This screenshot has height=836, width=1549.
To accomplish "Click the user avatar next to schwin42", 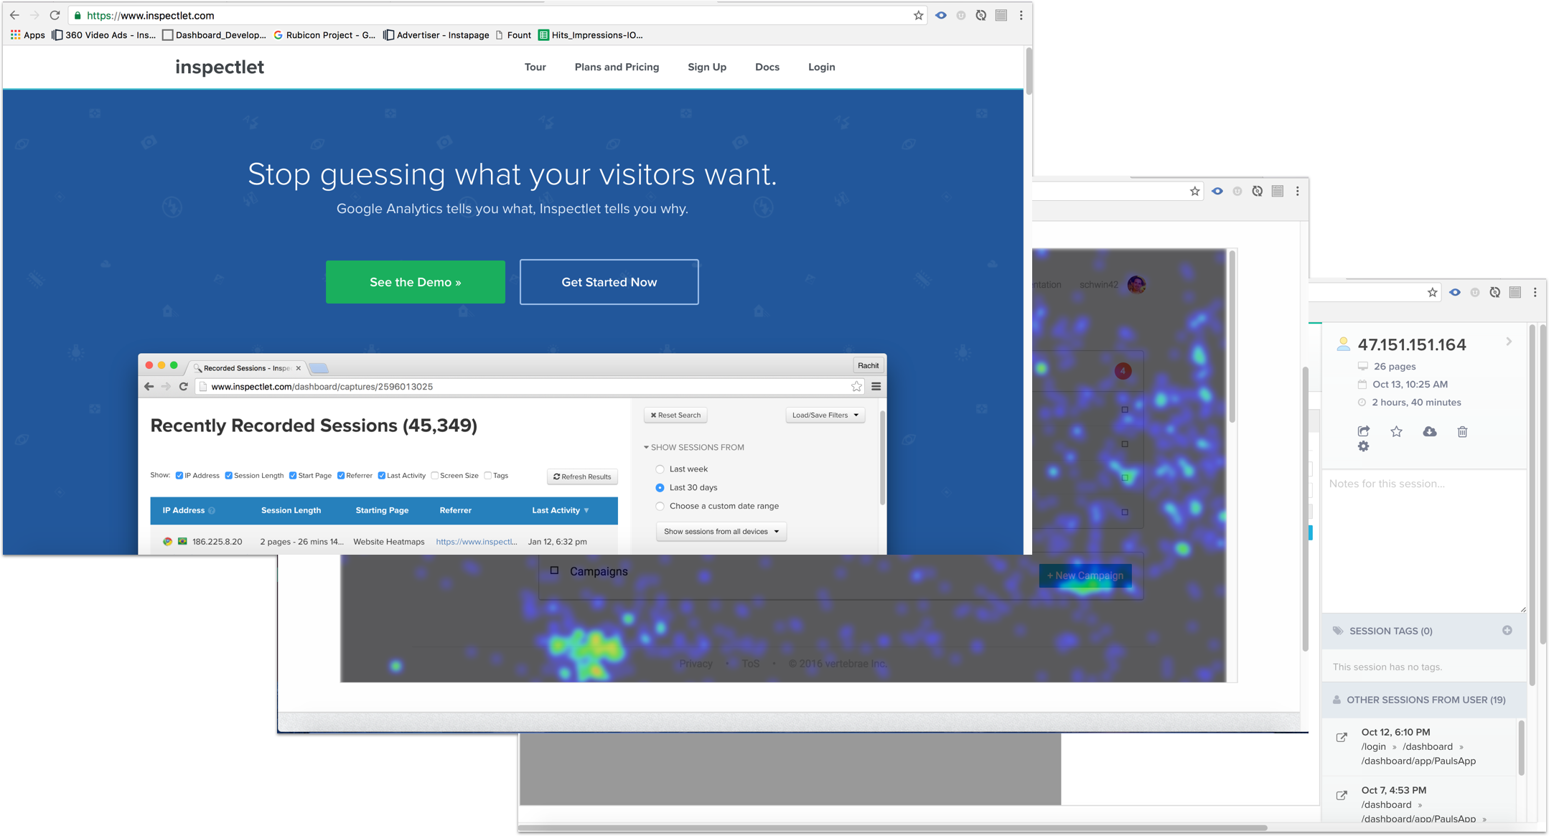I will click(x=1136, y=285).
